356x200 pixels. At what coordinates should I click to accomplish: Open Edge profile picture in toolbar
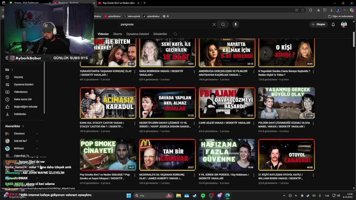(x=338, y=10)
